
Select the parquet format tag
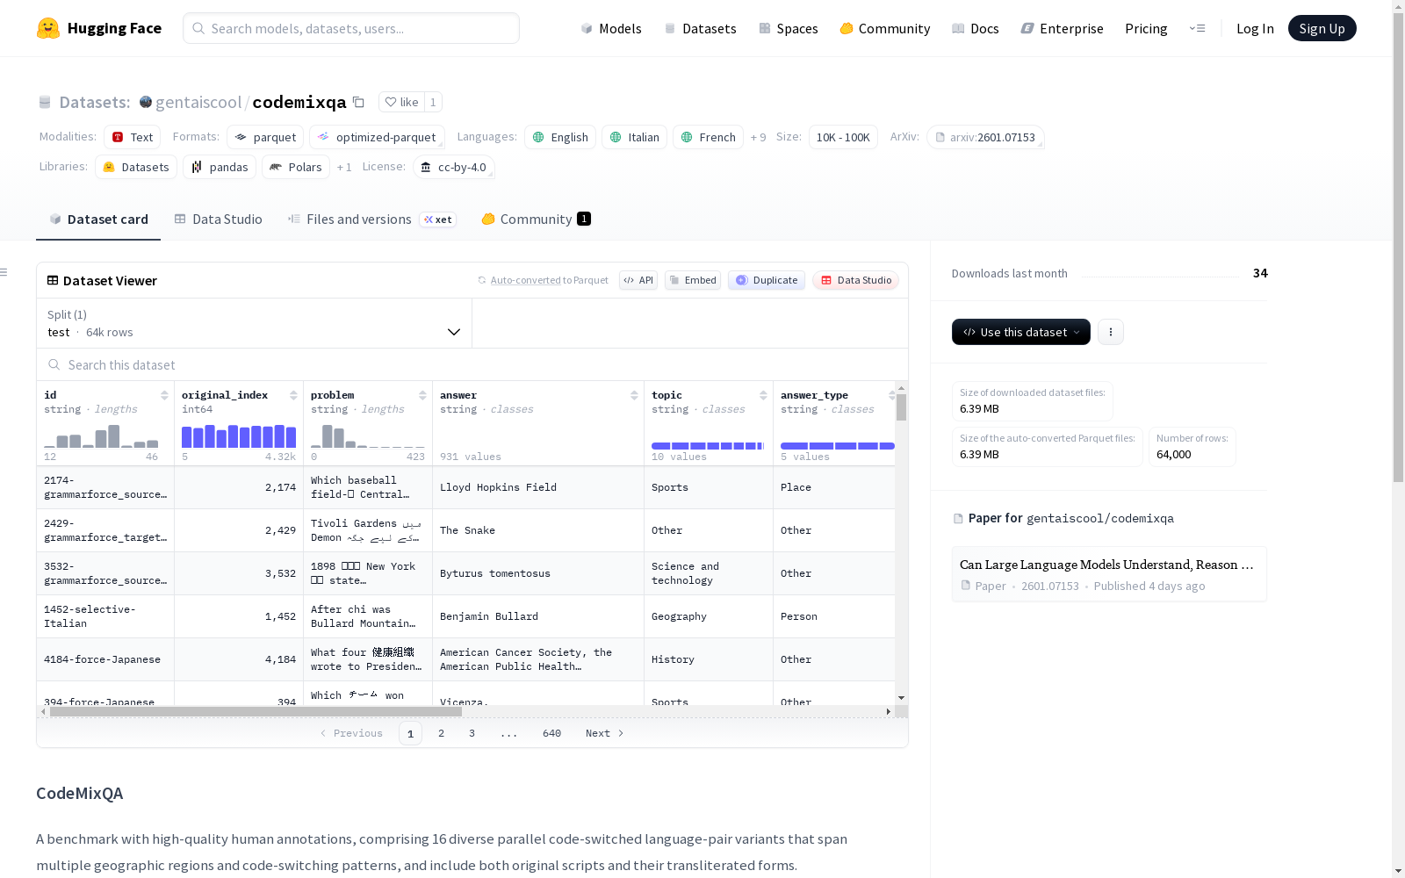pyautogui.click(x=265, y=137)
